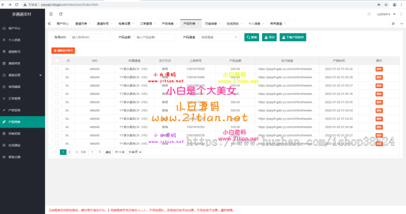Switch to the 订单管理 tab
The width and height of the screenshot is (406, 214).
[x=146, y=23]
